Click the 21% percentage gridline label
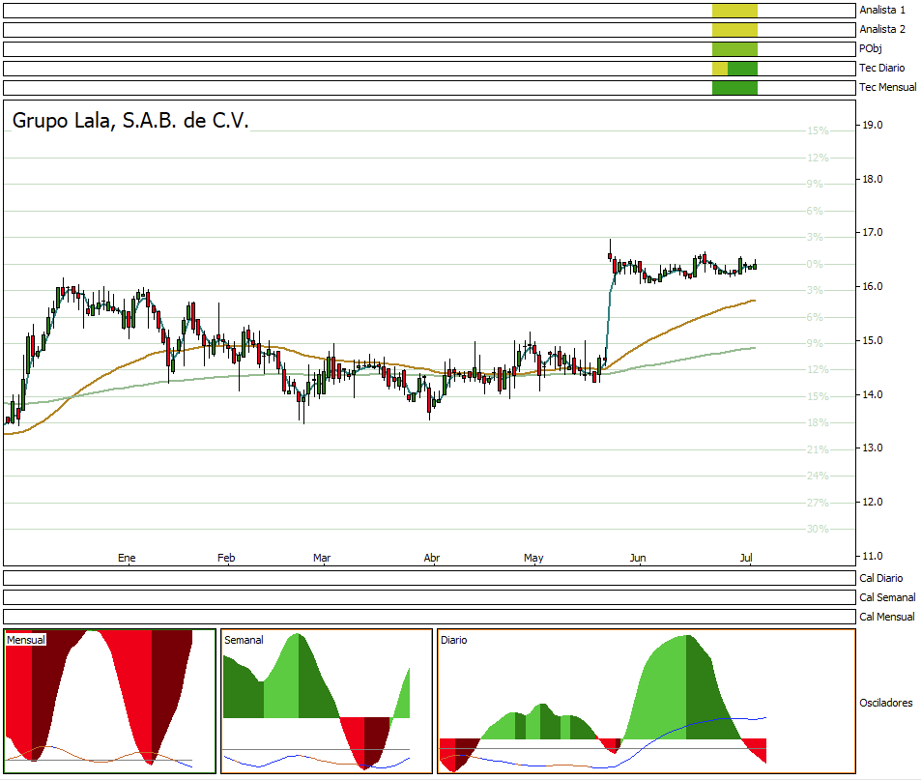 click(x=818, y=449)
